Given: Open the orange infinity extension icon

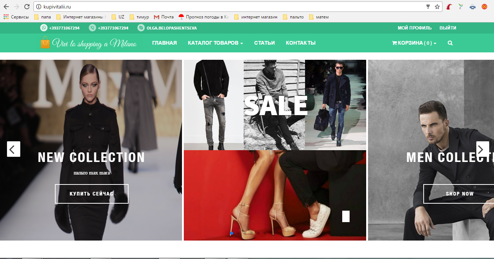Looking at the screenshot, I should click(x=484, y=7).
